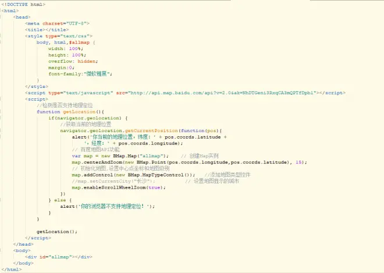Click the 'margin:0;' CSS line

click(x=61, y=68)
